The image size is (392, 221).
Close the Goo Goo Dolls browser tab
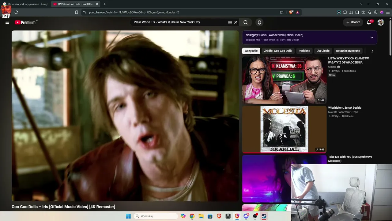(x=97, y=4)
